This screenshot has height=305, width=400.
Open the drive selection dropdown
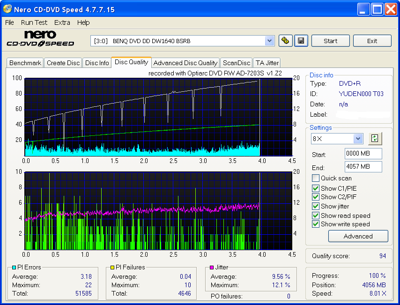pos(269,41)
